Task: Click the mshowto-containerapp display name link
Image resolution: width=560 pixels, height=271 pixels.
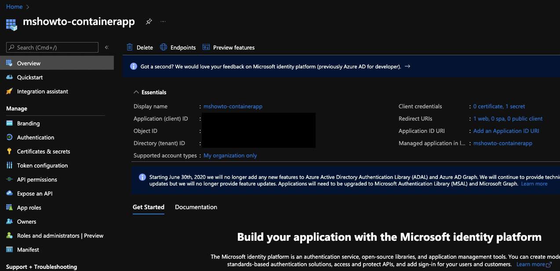Action: (x=233, y=106)
